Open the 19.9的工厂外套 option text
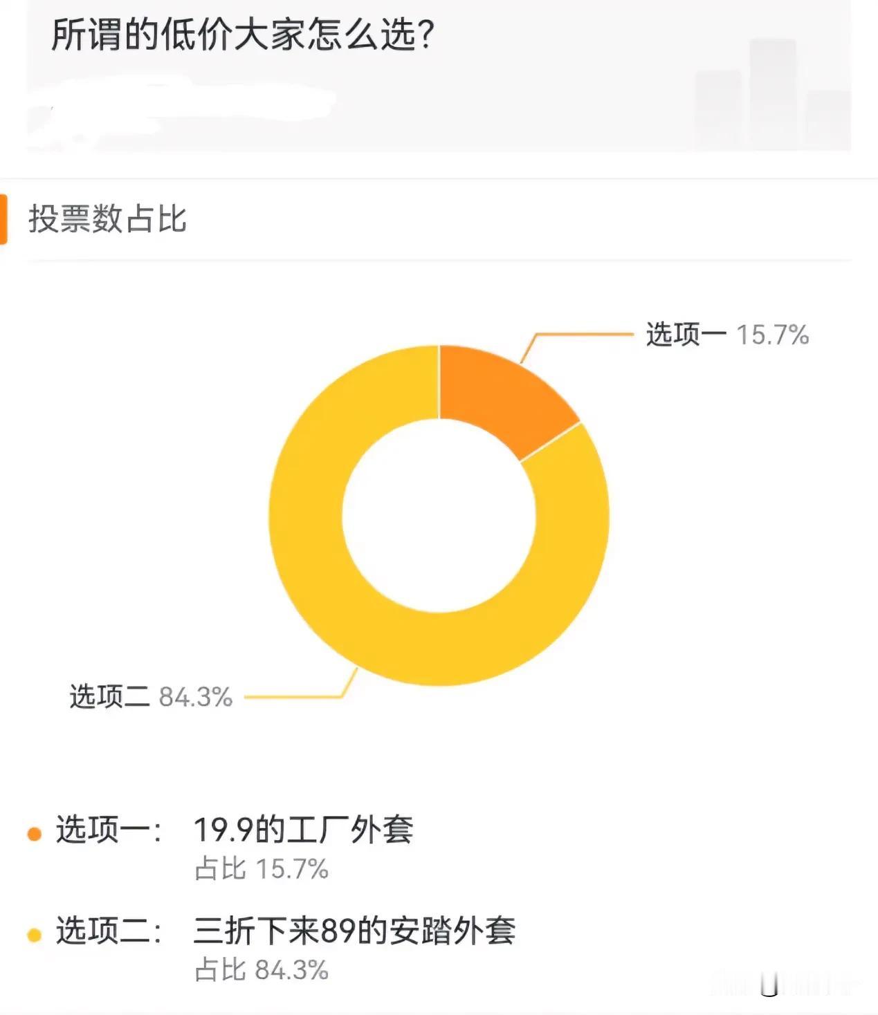 click(x=304, y=830)
